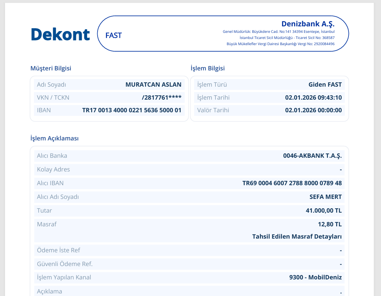Select sender IBAN TR17 0013 4000 0221

click(x=132, y=110)
